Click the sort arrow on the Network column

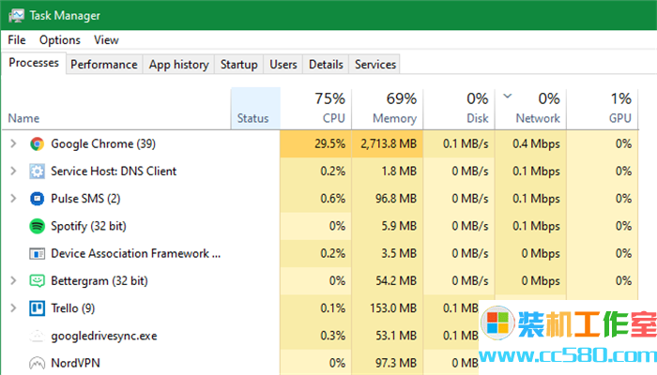coord(508,97)
